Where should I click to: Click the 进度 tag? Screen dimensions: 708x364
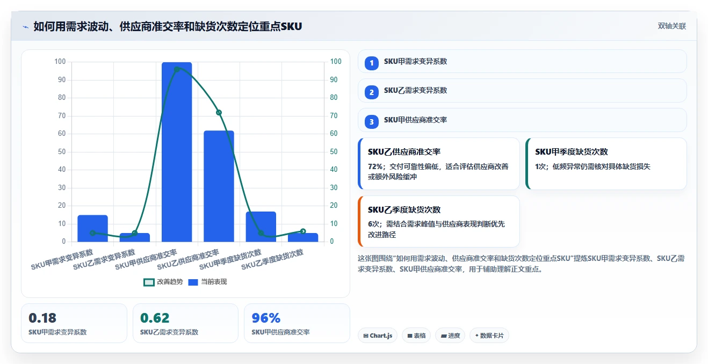pyautogui.click(x=450, y=336)
